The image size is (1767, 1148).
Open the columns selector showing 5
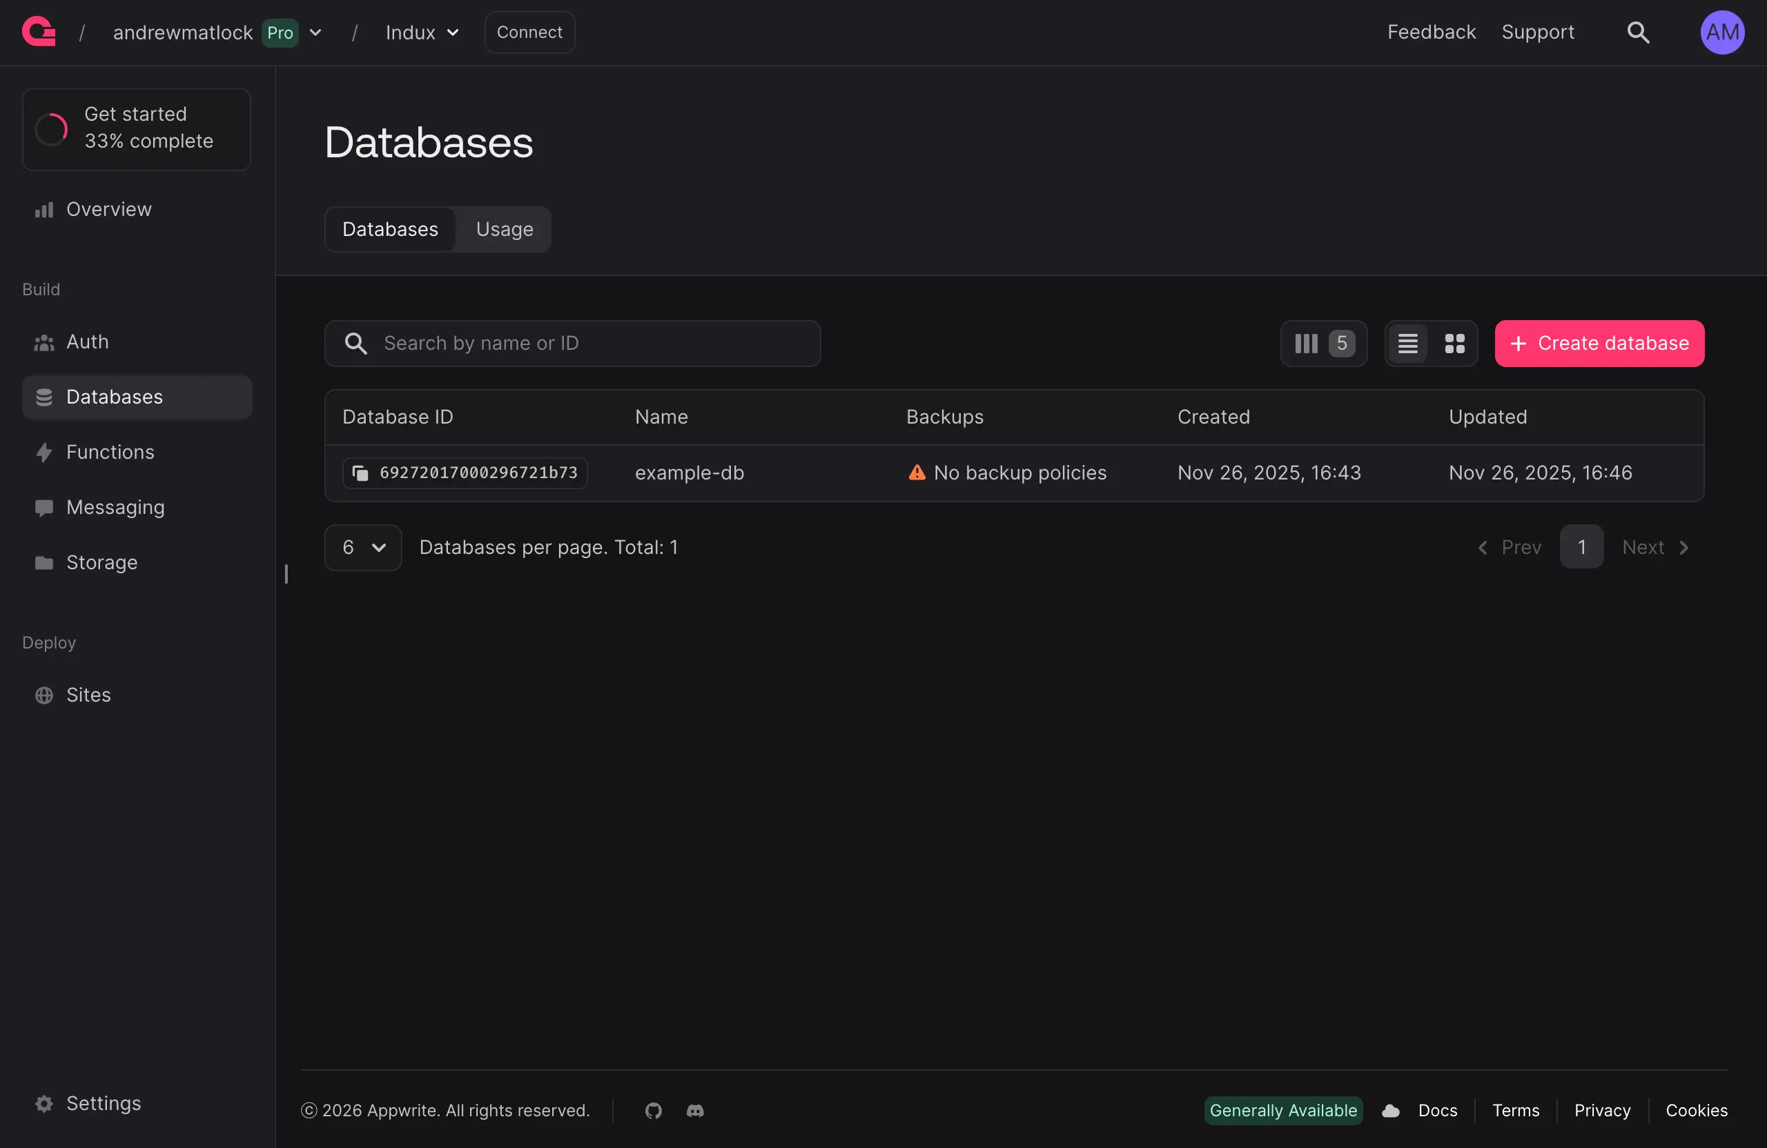(1324, 343)
